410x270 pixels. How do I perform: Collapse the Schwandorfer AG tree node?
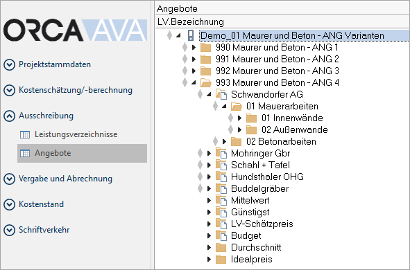coord(209,94)
